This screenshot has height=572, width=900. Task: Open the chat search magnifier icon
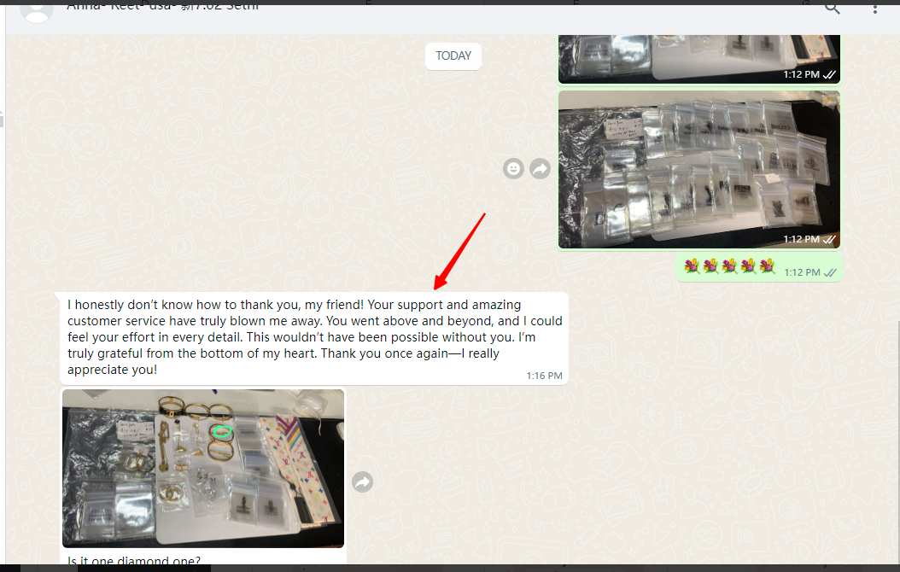coord(832,9)
